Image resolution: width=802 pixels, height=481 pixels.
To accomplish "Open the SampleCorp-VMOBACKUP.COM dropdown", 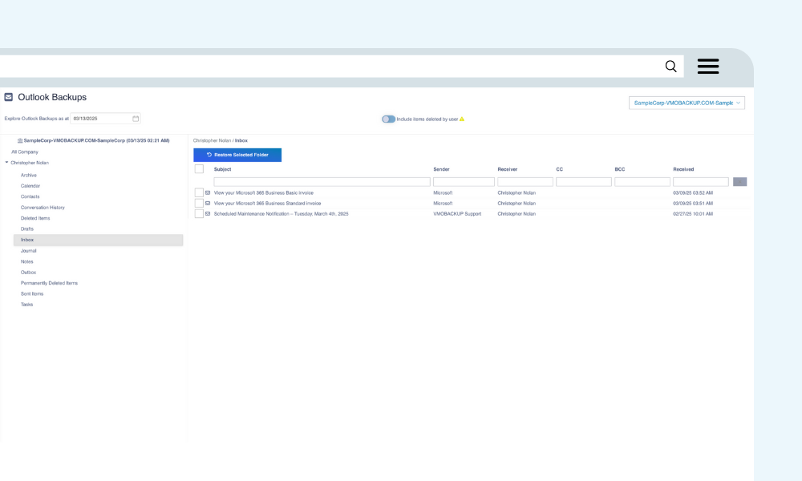I will pyautogui.click(x=687, y=103).
